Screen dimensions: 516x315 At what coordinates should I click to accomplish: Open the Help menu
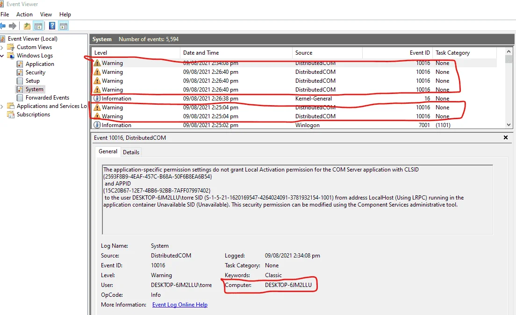pos(65,14)
